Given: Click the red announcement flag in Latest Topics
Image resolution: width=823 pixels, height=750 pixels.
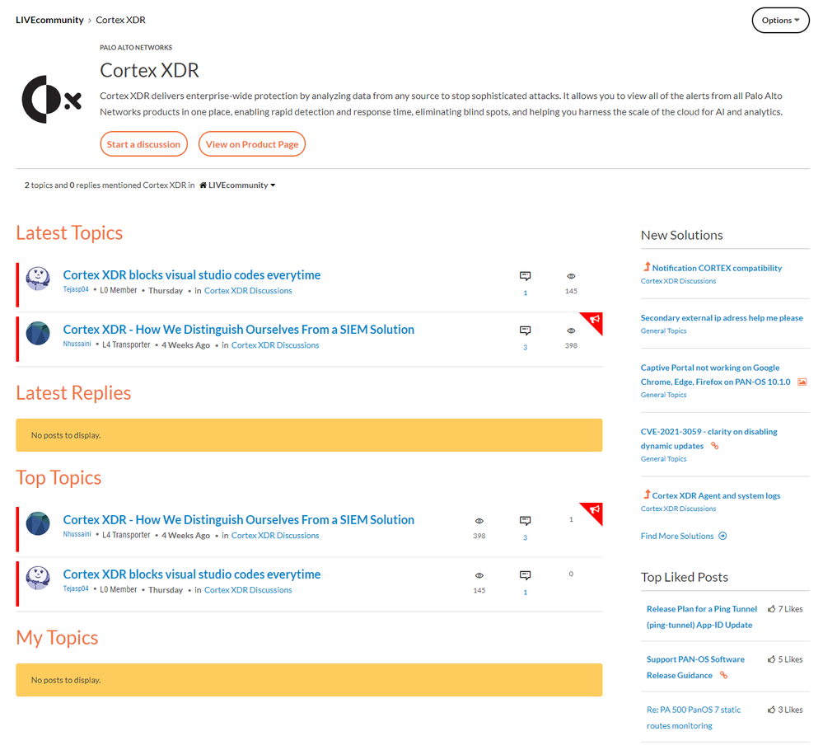Looking at the screenshot, I should (593, 321).
